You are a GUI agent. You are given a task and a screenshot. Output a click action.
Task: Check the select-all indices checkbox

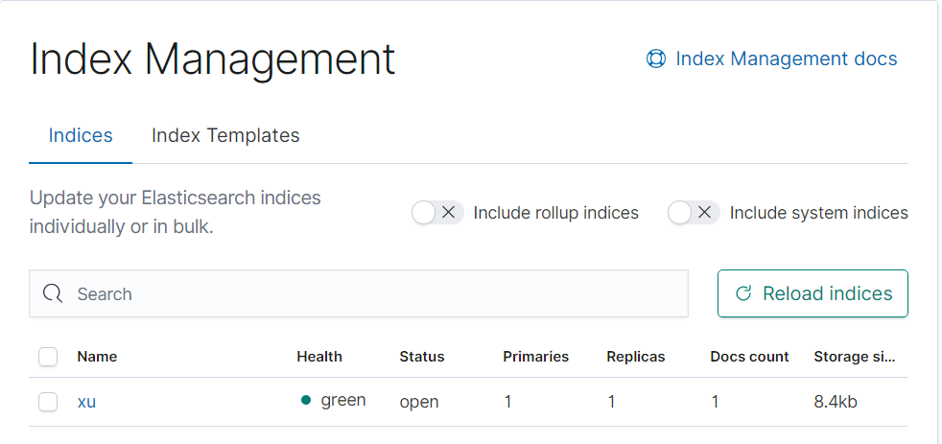[48, 357]
